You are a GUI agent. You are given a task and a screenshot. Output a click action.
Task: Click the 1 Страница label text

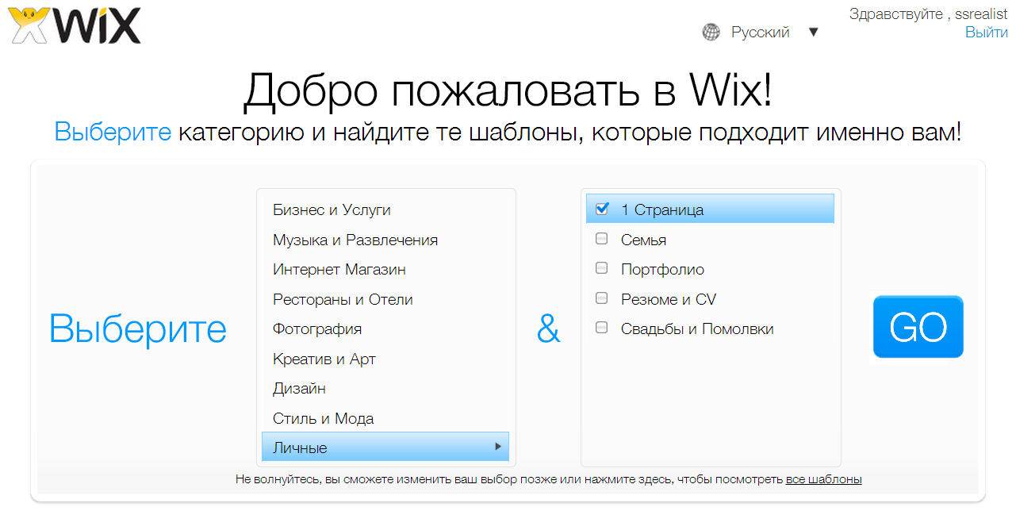(x=662, y=210)
